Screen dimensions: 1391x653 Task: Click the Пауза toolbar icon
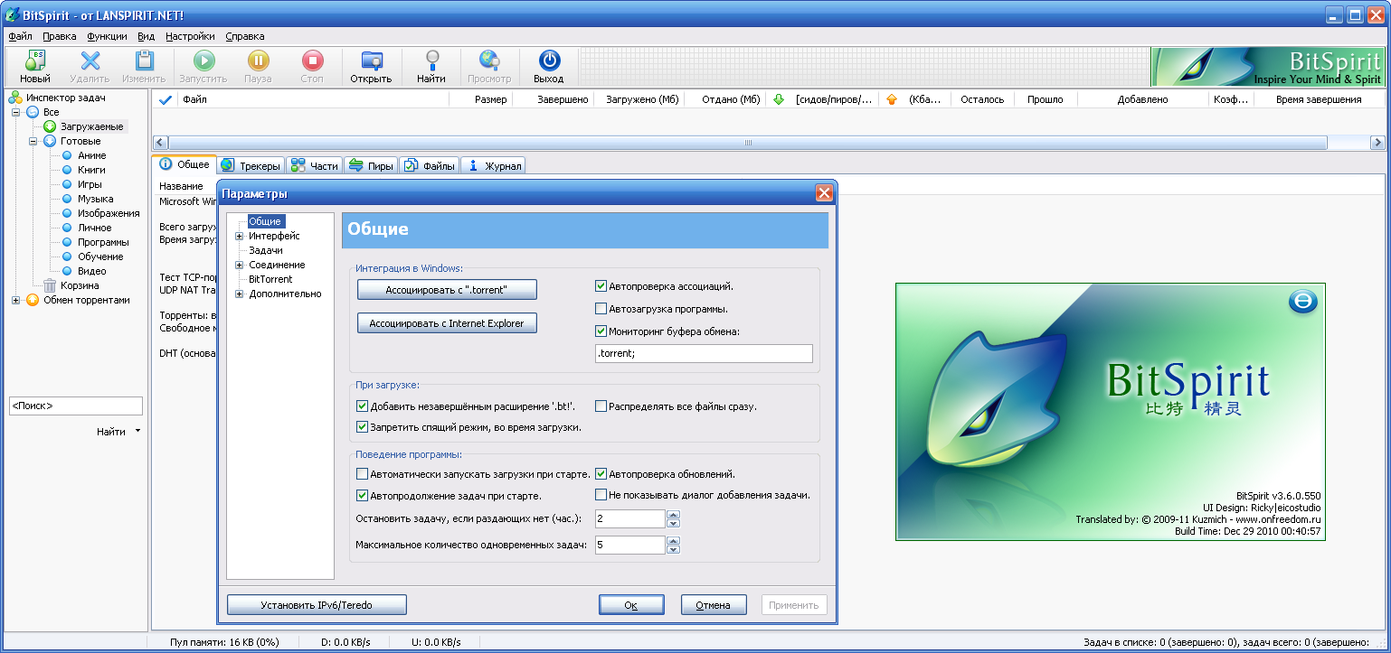258,61
